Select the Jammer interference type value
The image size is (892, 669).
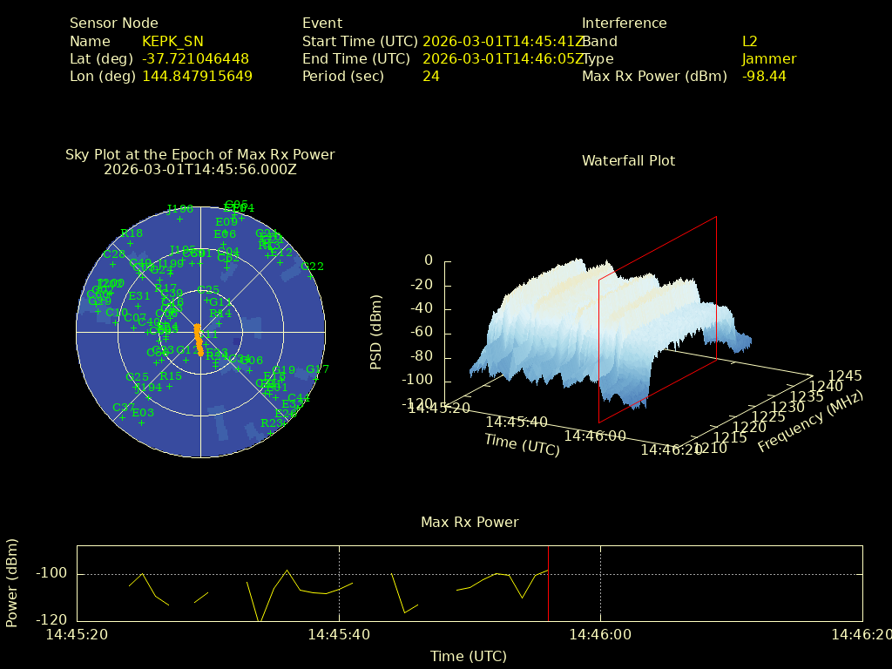click(x=768, y=59)
